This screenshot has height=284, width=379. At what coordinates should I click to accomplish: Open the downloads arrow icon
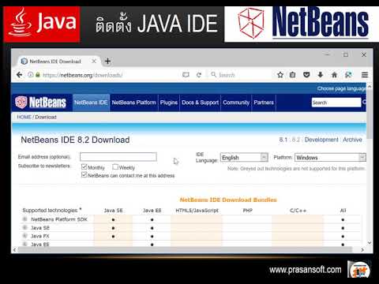321,75
